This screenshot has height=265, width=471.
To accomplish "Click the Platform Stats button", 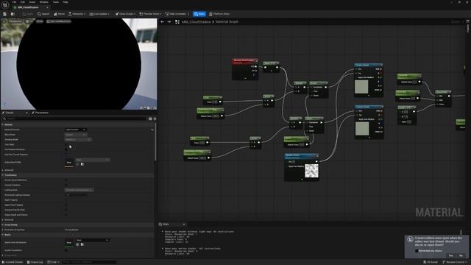I will (x=219, y=14).
